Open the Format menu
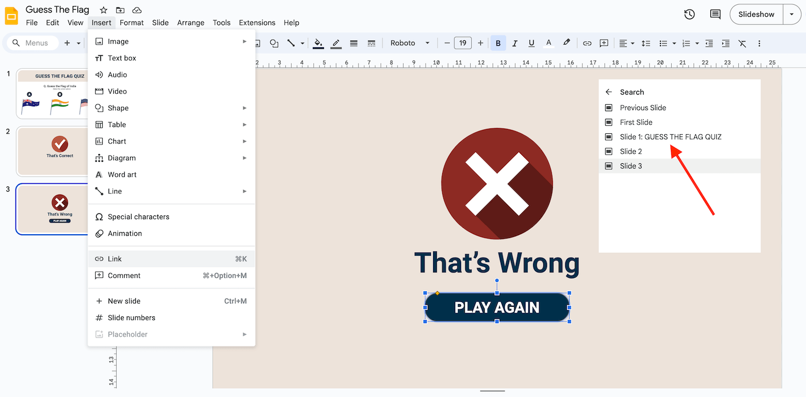The height and width of the screenshot is (397, 806). 132,23
